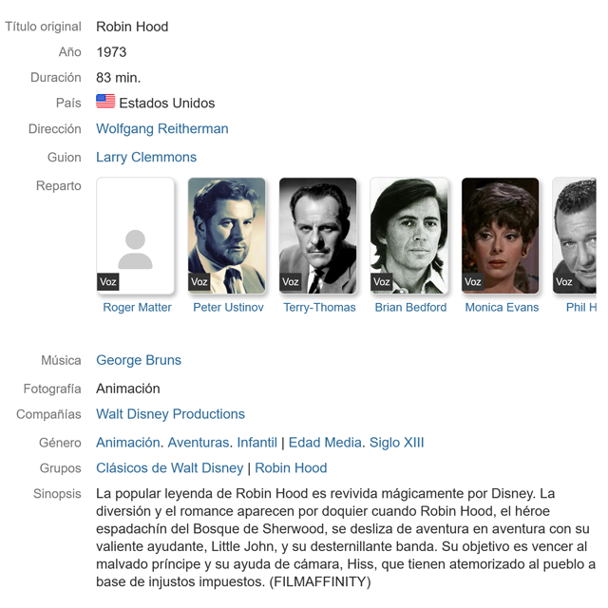Screen dimensions: 608x608
Task: Select the Edad Media topic link
Action: pyautogui.click(x=325, y=443)
